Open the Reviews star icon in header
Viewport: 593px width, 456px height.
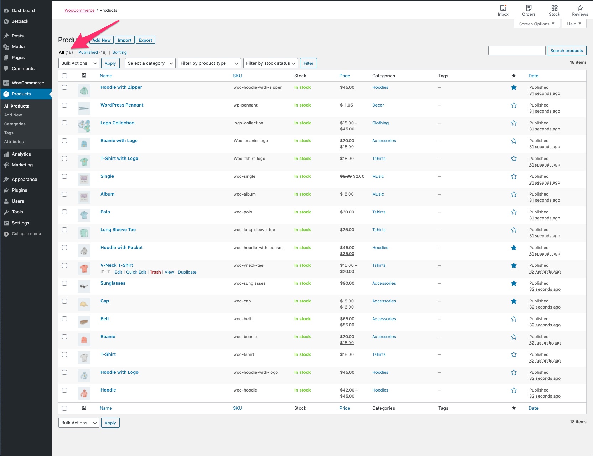click(580, 8)
